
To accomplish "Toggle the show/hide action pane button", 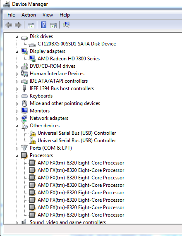I will (x=53, y=25).
